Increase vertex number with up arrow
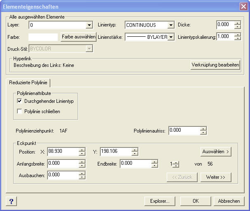The height and width of the screenshot is (211, 250). pyautogui.click(x=176, y=162)
